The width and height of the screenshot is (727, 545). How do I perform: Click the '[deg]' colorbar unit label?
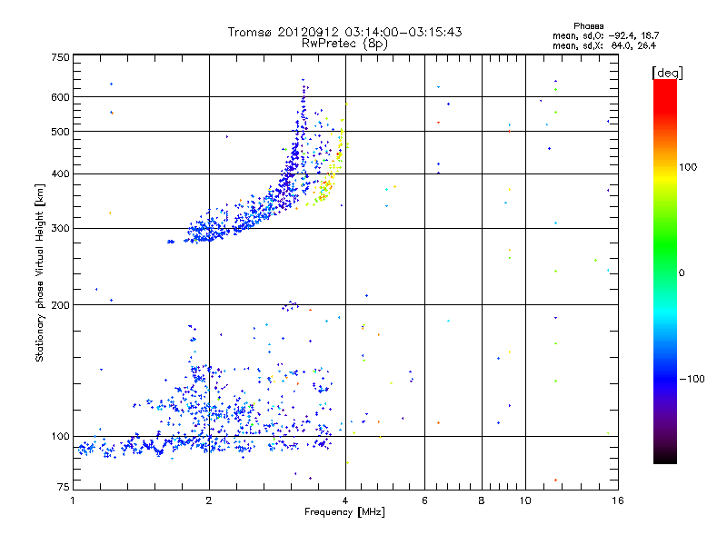(x=667, y=73)
